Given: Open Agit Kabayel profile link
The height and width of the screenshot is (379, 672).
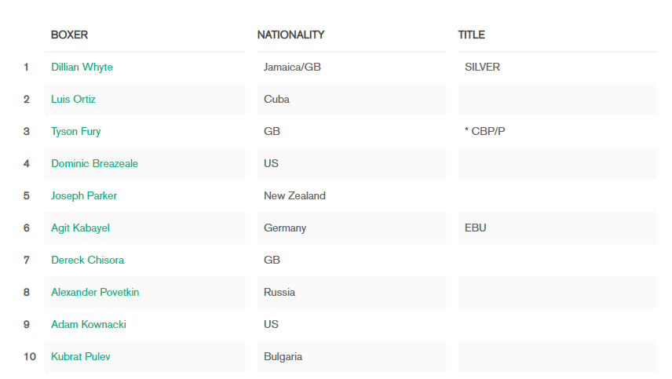Looking at the screenshot, I should (81, 228).
